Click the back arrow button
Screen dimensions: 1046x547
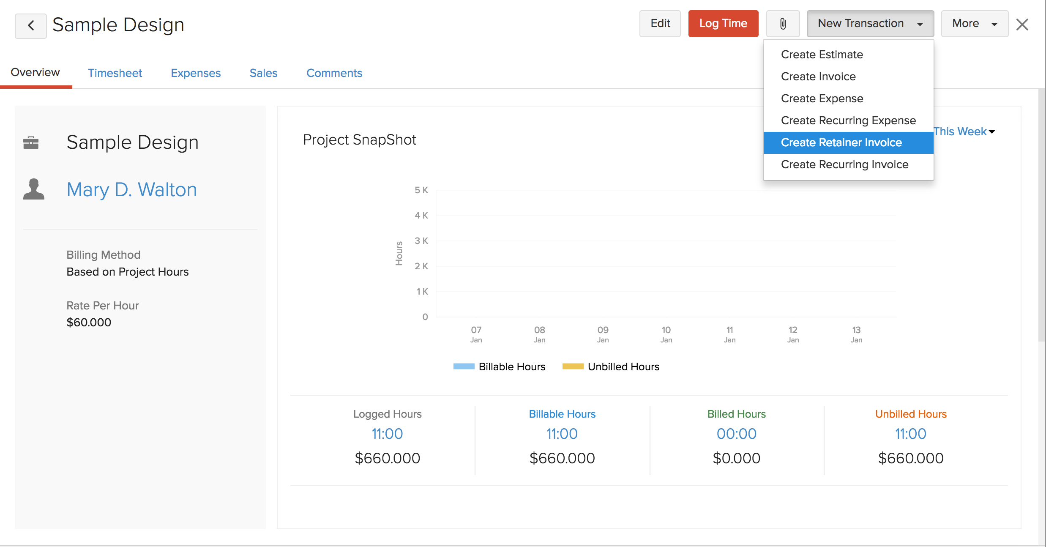[30, 25]
